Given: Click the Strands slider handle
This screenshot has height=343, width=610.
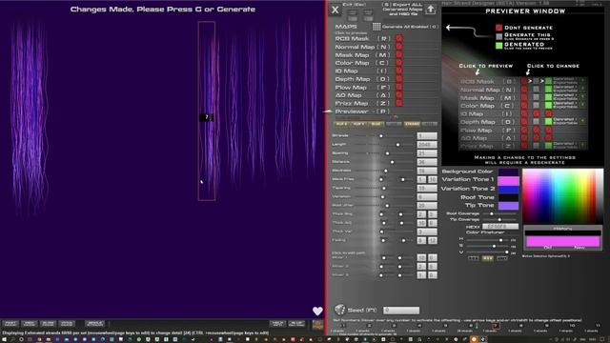Looking at the screenshot, I should (381, 135).
